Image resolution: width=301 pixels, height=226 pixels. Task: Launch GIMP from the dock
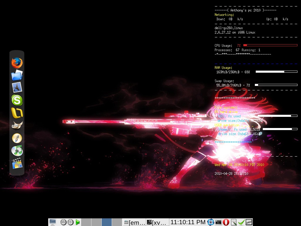[16, 125]
